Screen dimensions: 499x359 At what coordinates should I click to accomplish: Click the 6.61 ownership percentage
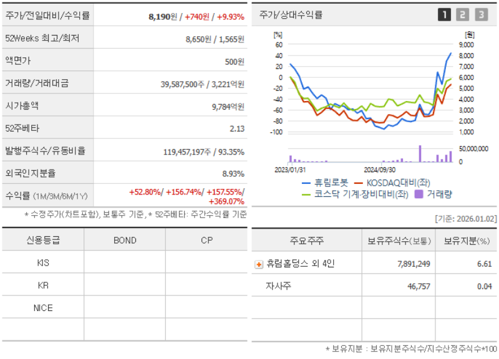(484, 264)
